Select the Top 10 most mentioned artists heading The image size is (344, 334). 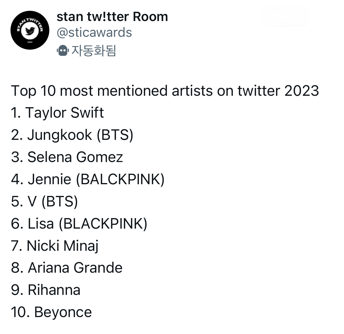click(x=165, y=91)
